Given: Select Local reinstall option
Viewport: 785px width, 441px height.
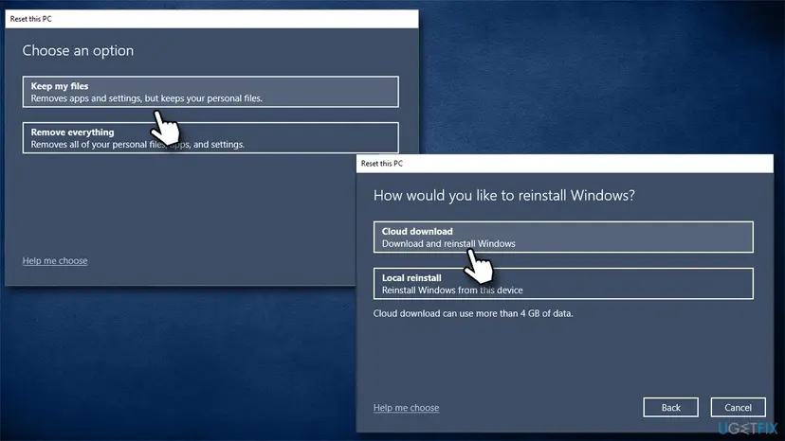Looking at the screenshot, I should (x=563, y=284).
